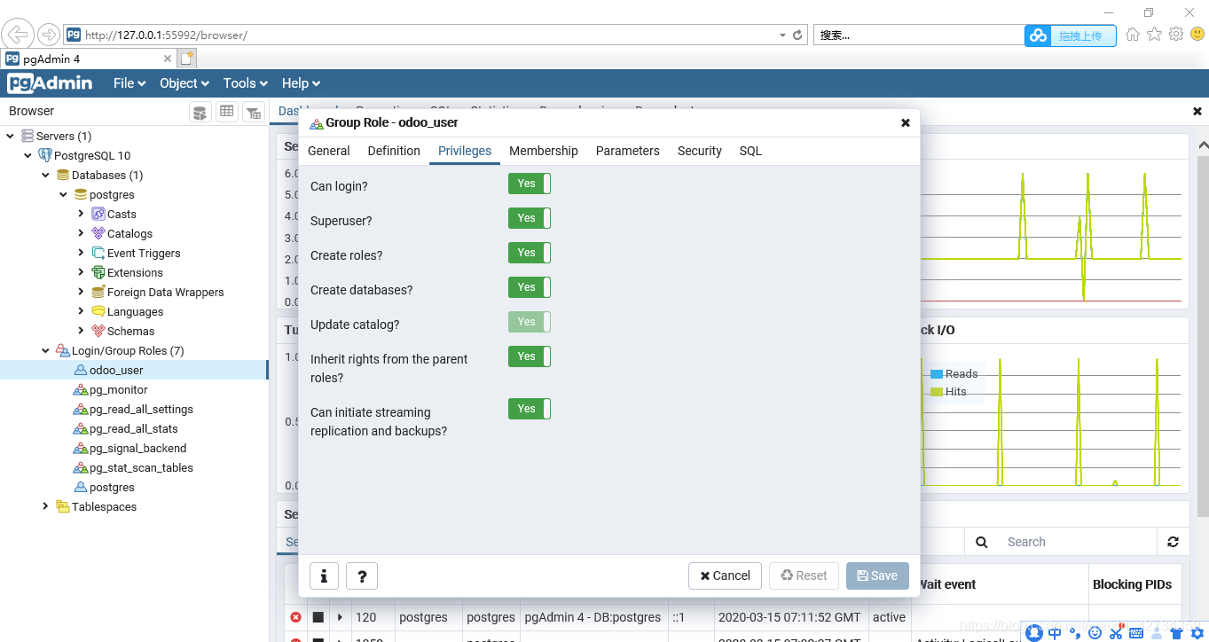Close the pgAdmin 4 browser tab
The image size is (1209, 642).
[x=168, y=59]
